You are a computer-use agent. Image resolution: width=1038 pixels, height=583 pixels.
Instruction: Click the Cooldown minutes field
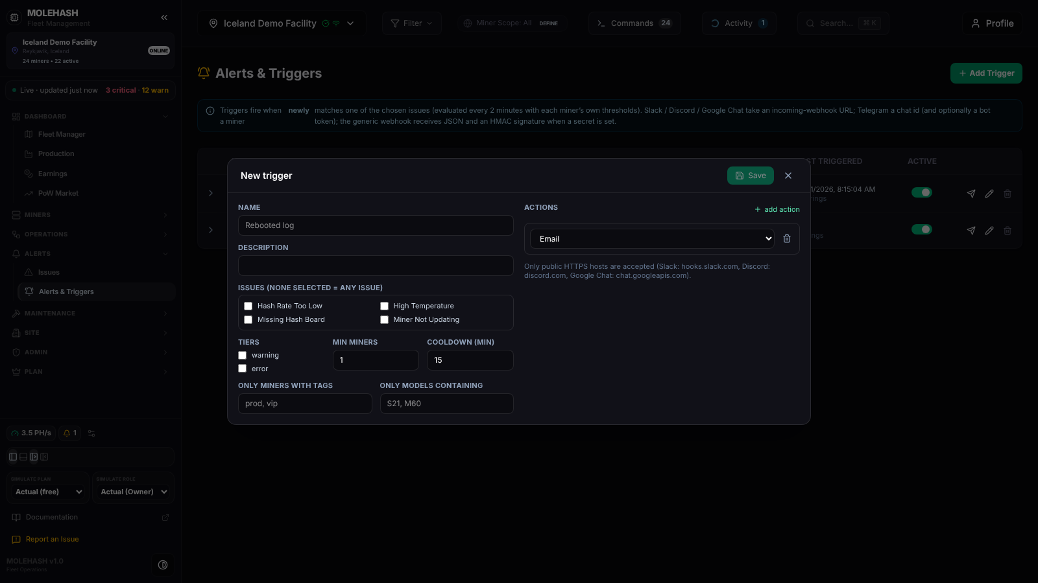click(470, 360)
